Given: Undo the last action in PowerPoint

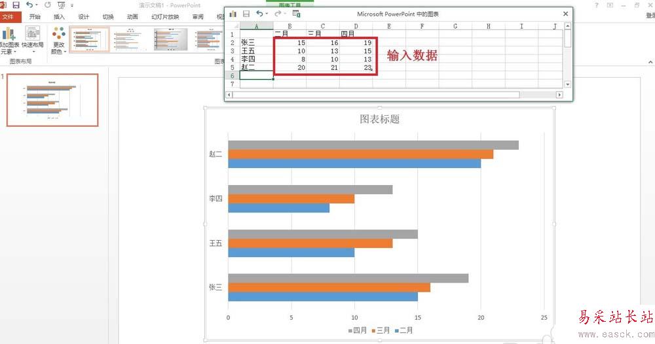Looking at the screenshot, I should (29, 5).
